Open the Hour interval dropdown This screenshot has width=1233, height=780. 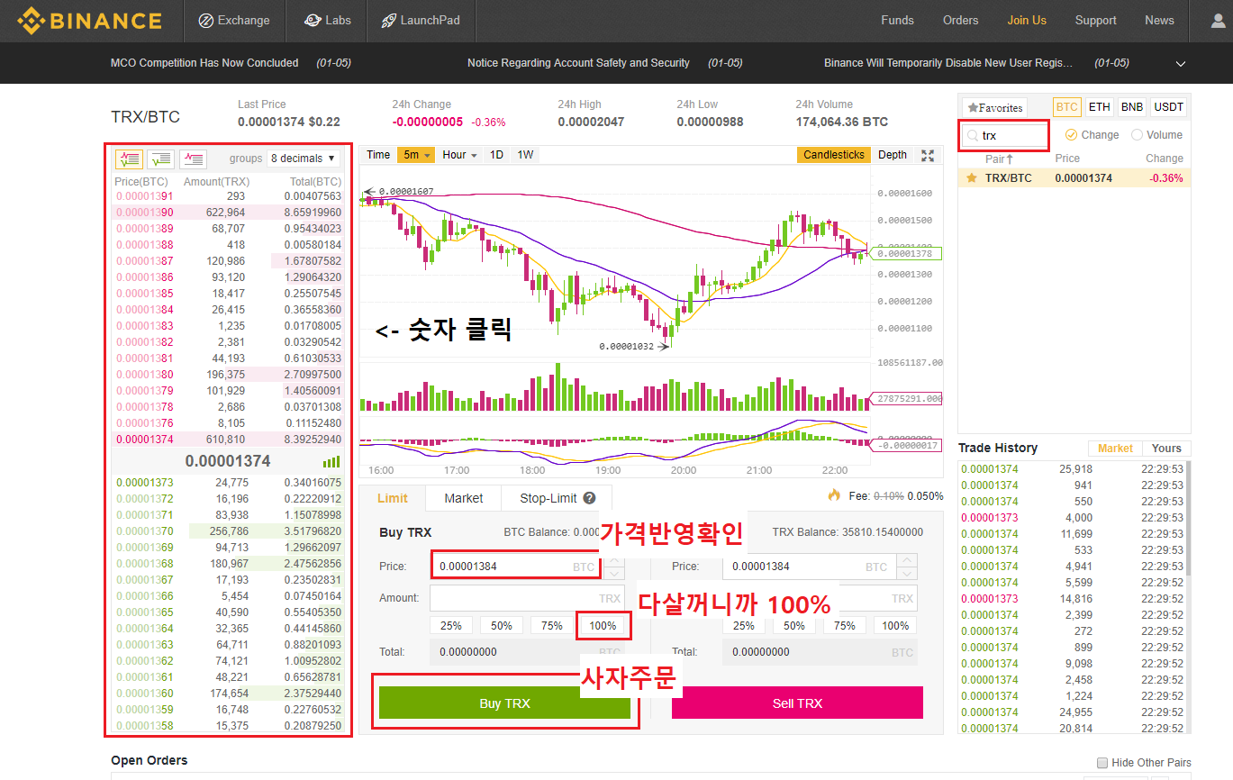click(459, 155)
